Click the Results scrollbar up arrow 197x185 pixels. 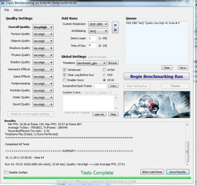coord(187,125)
